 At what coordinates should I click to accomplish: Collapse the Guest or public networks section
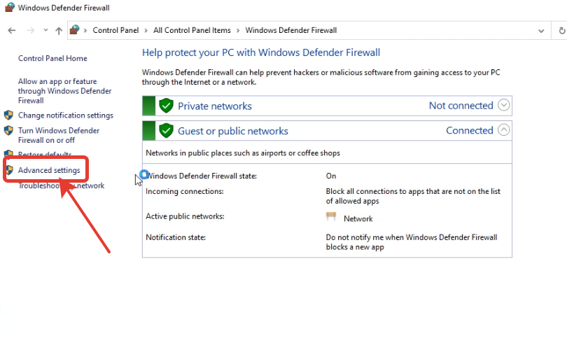(x=504, y=129)
